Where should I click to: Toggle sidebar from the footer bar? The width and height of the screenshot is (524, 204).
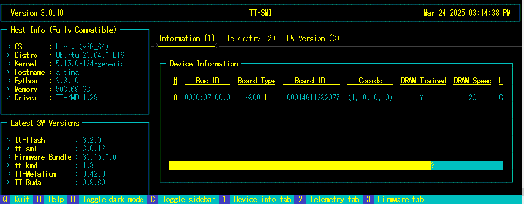188,200
